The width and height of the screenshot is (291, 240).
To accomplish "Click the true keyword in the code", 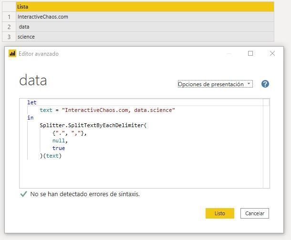I will [59, 148].
